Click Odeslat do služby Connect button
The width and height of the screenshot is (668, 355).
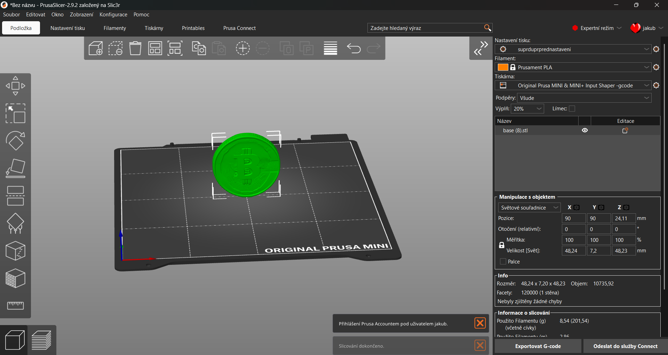(x=625, y=346)
